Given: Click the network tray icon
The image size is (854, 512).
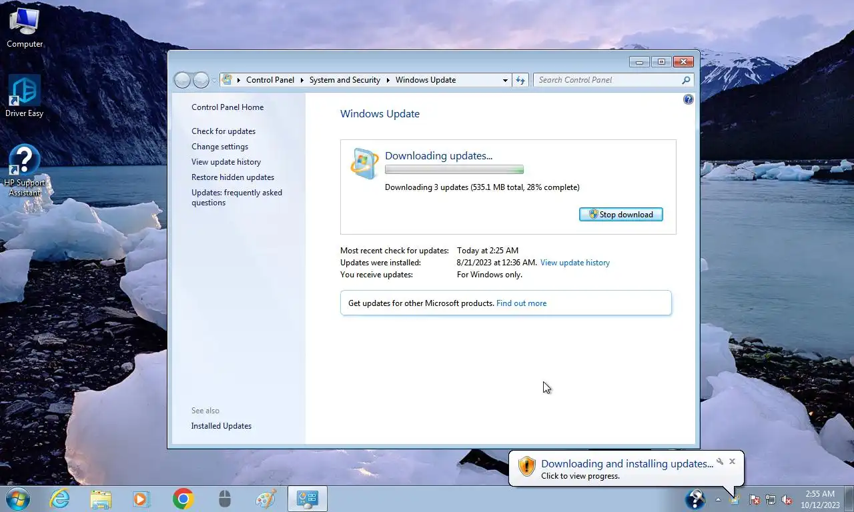Looking at the screenshot, I should click(771, 499).
